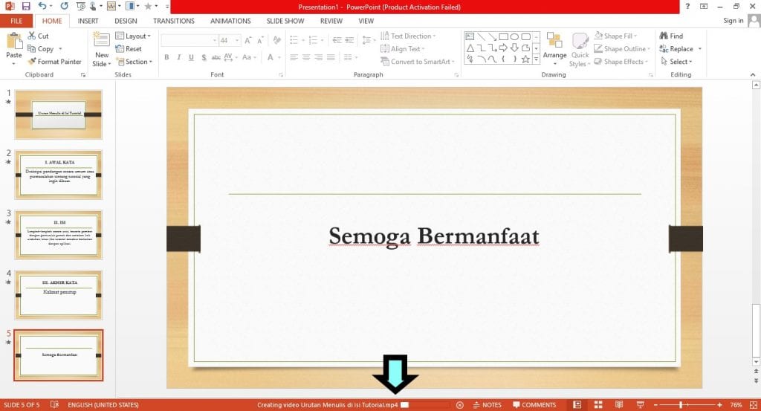Select the star shape in shapes gallery

(x=525, y=59)
